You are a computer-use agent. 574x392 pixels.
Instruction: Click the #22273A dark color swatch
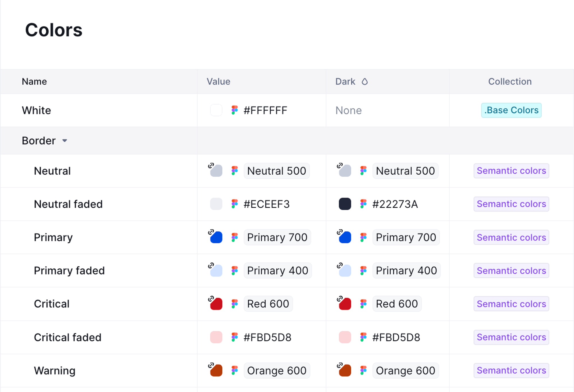point(345,204)
